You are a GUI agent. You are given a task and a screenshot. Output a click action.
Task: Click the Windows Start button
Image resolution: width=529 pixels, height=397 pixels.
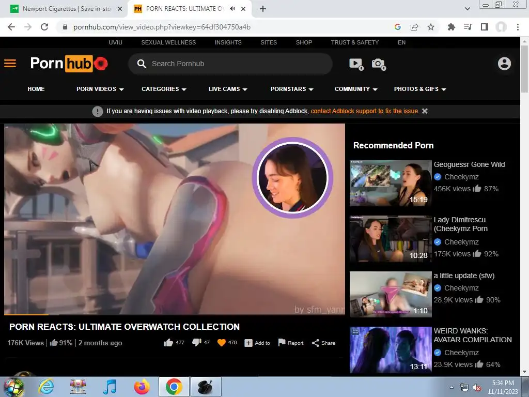coord(13,387)
